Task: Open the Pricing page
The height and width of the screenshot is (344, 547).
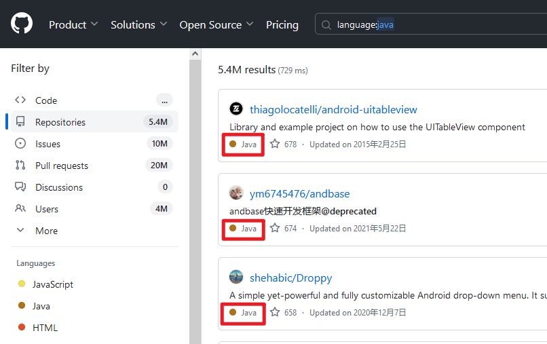Action: 282,25
